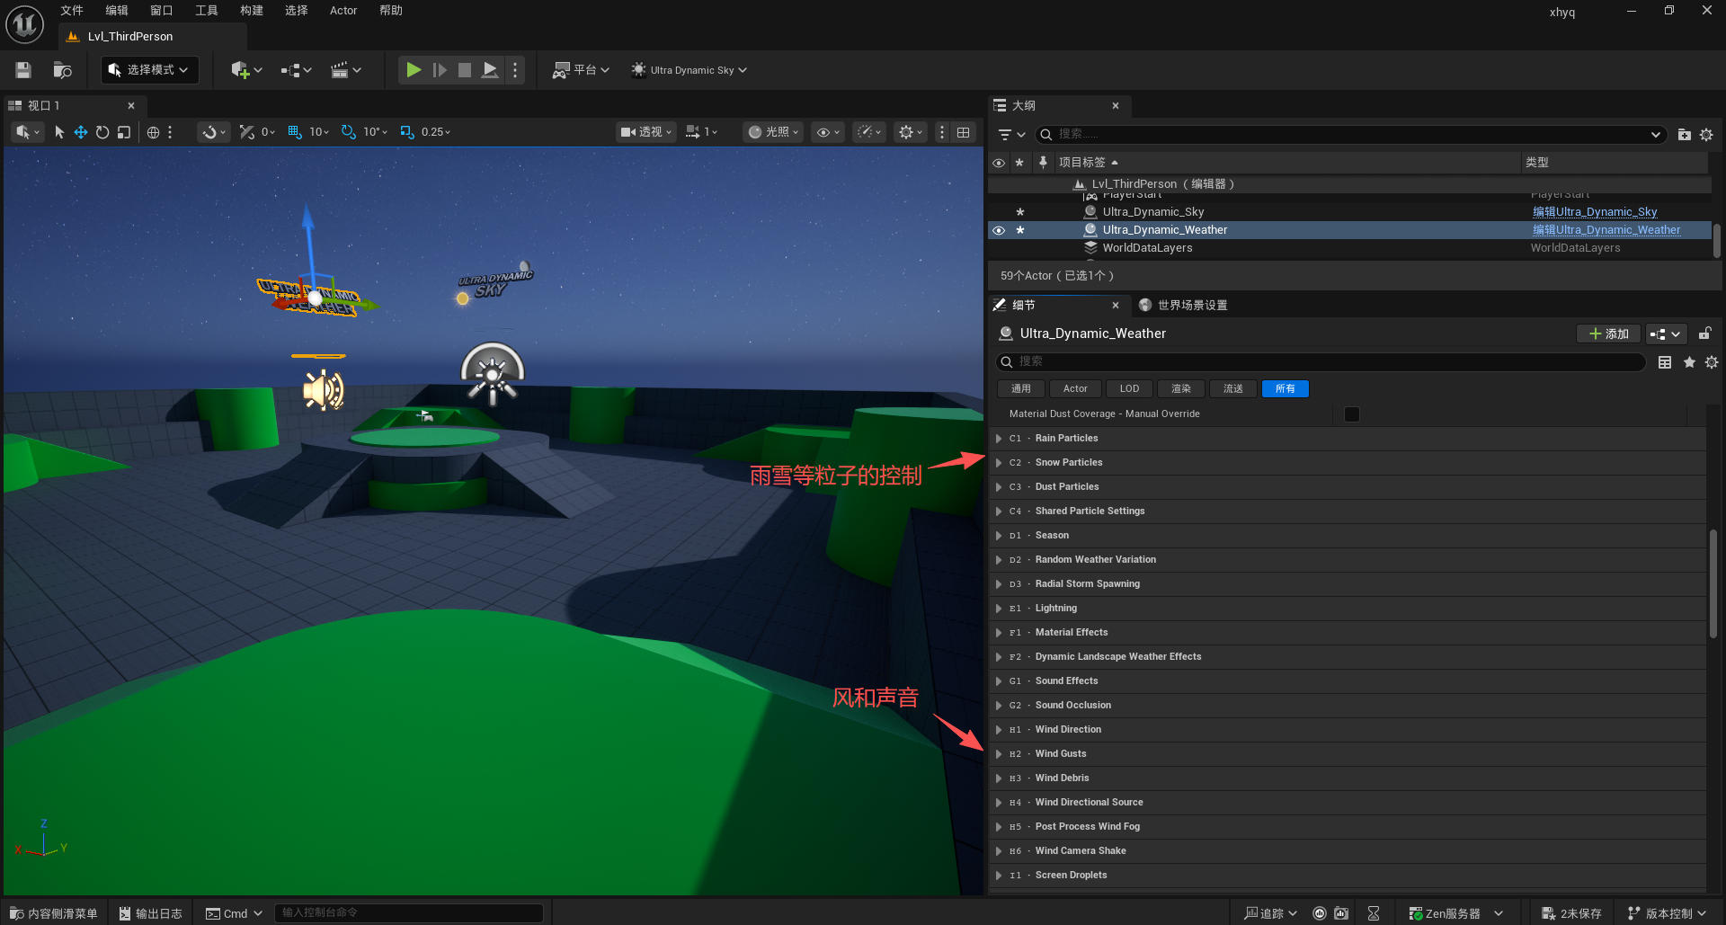Open the 编辑Ultra_Dynamic_Weather blueprint link

1606,230
